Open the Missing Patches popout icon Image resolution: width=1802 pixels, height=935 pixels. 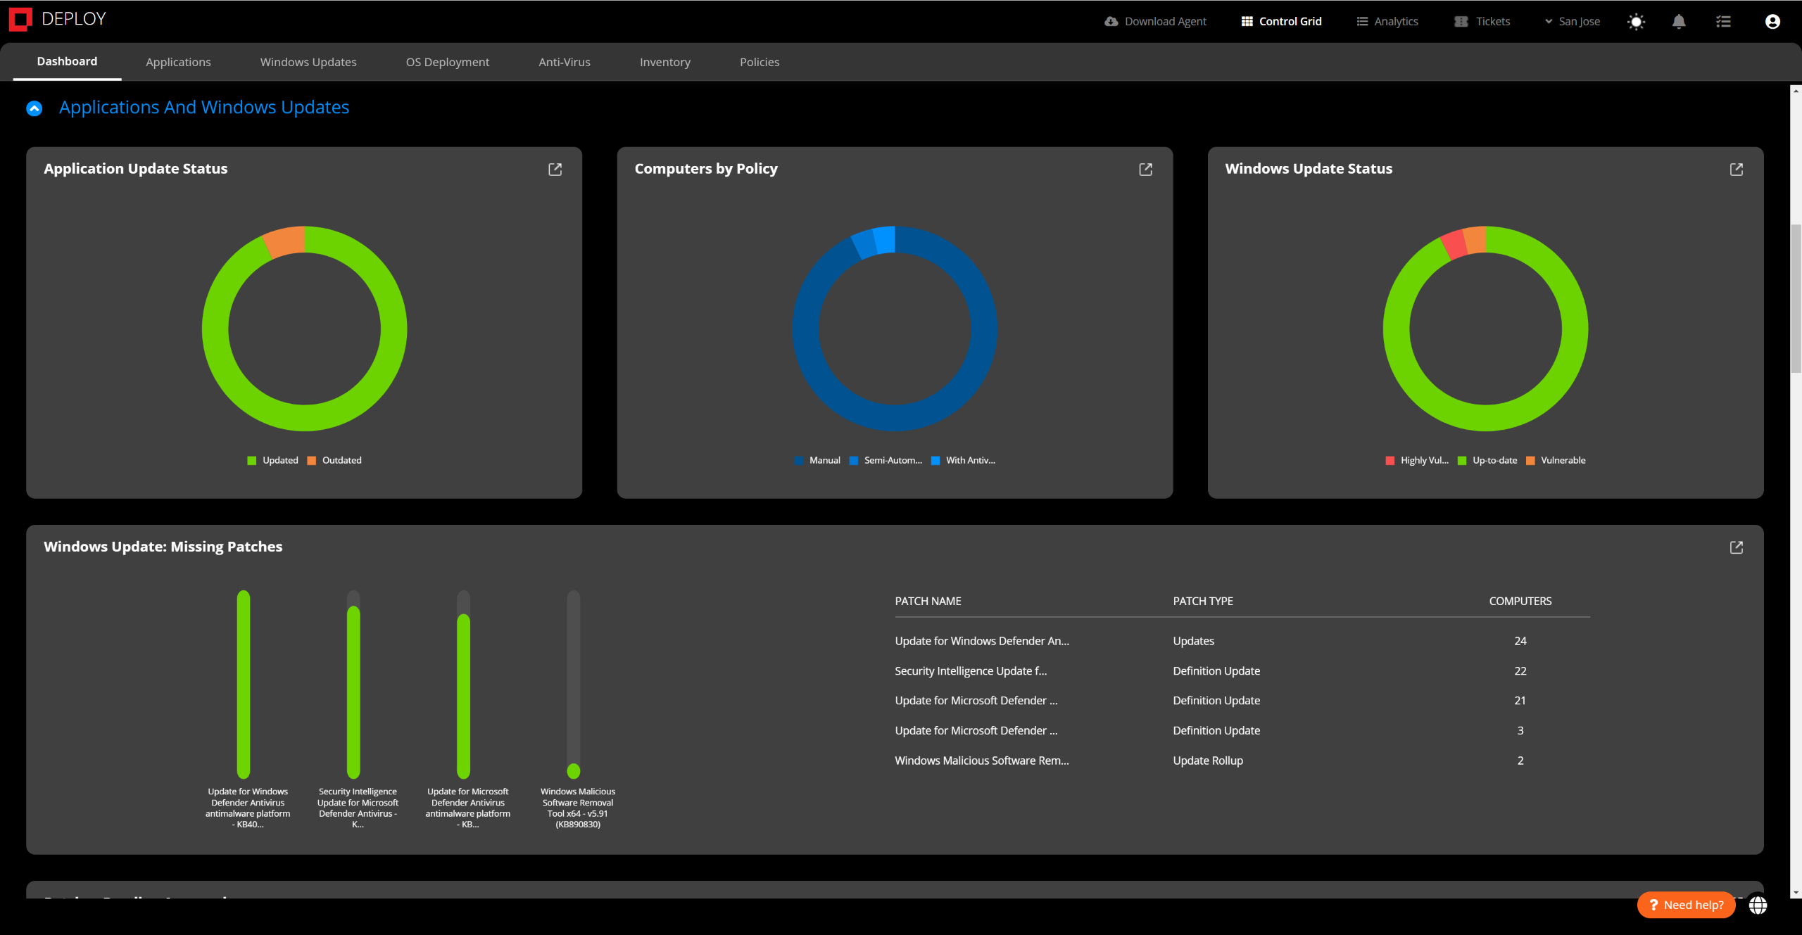pyautogui.click(x=1736, y=547)
